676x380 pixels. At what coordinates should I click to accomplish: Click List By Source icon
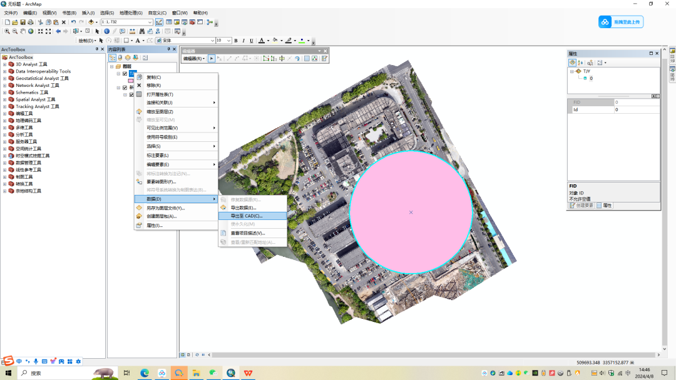pyautogui.click(x=120, y=57)
